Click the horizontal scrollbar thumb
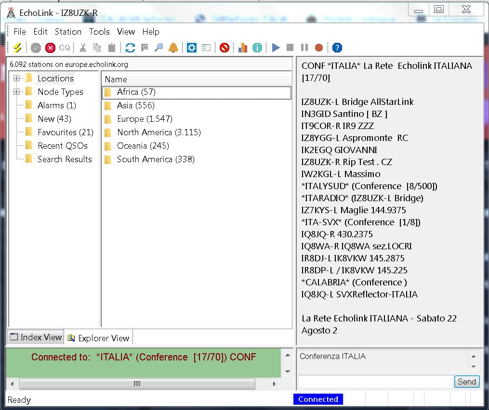The width and height of the screenshot is (489, 410). pyautogui.click(x=137, y=384)
